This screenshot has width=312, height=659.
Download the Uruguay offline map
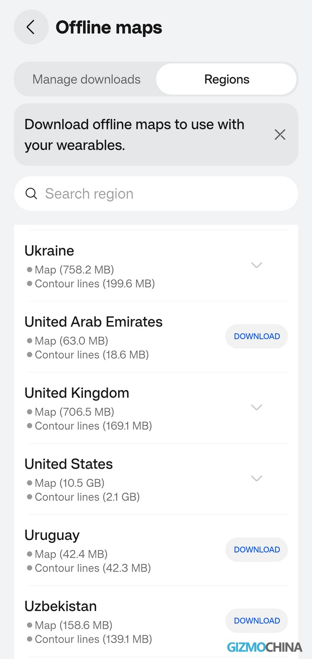tap(257, 549)
